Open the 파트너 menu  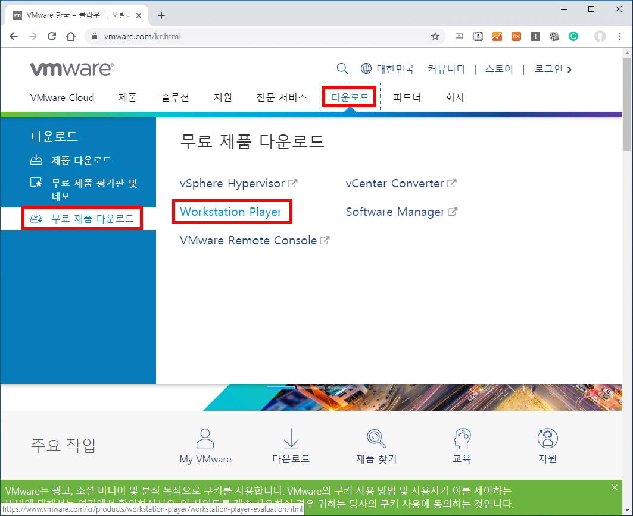(407, 97)
